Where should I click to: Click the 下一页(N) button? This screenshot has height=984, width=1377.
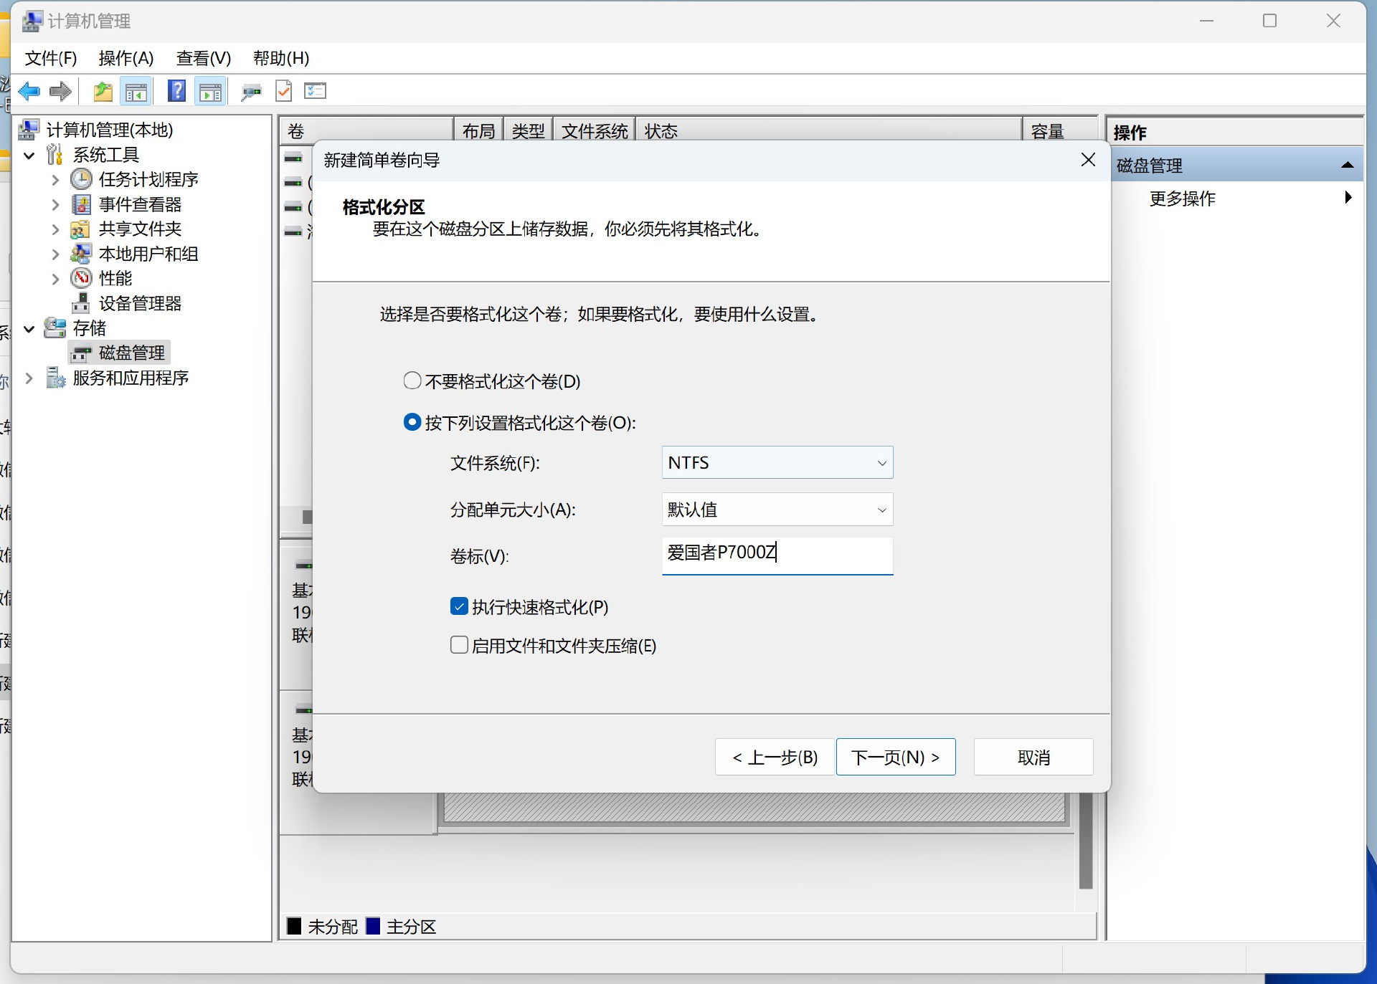(895, 757)
